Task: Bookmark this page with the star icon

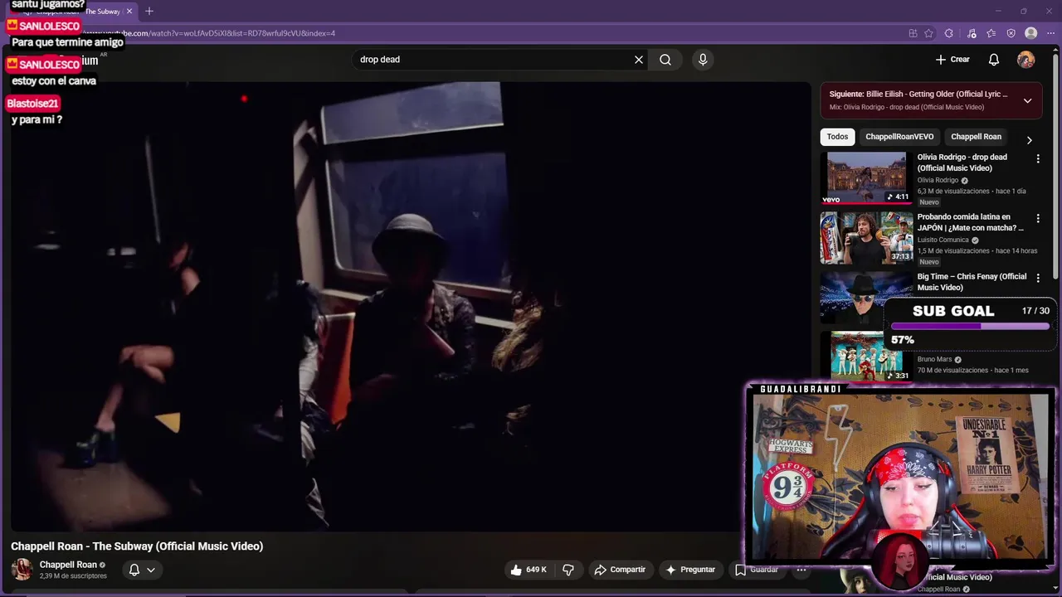Action: tap(928, 33)
